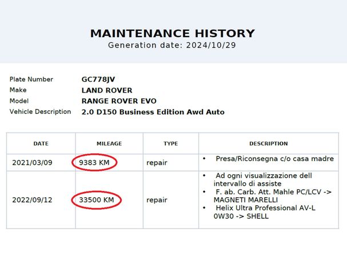Click the MAGNETI MARELLI description line
This screenshot has width=347, height=260.
(246, 200)
